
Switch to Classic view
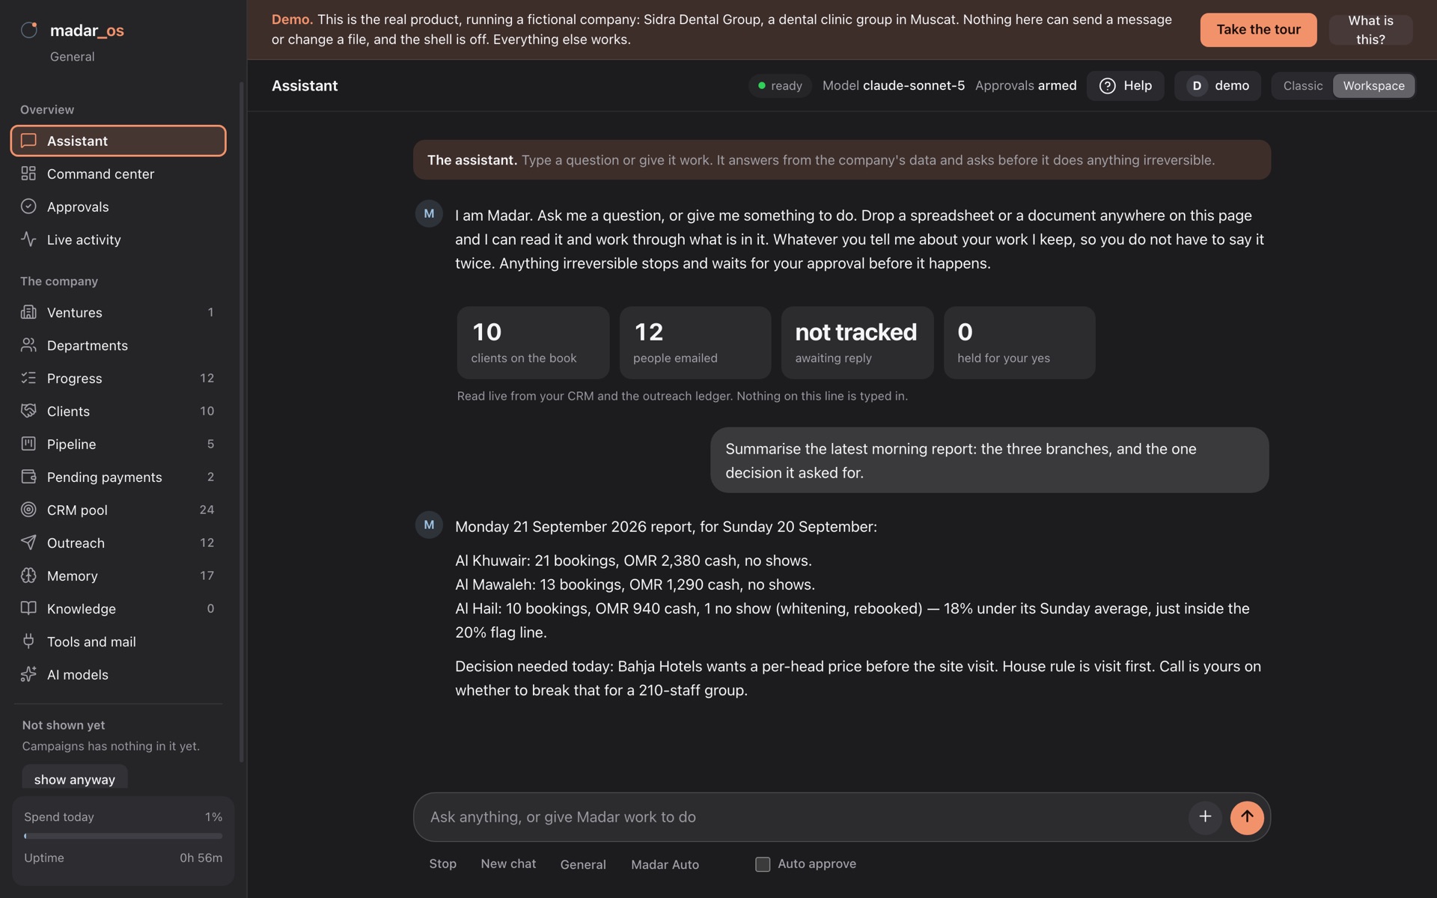coord(1302,86)
